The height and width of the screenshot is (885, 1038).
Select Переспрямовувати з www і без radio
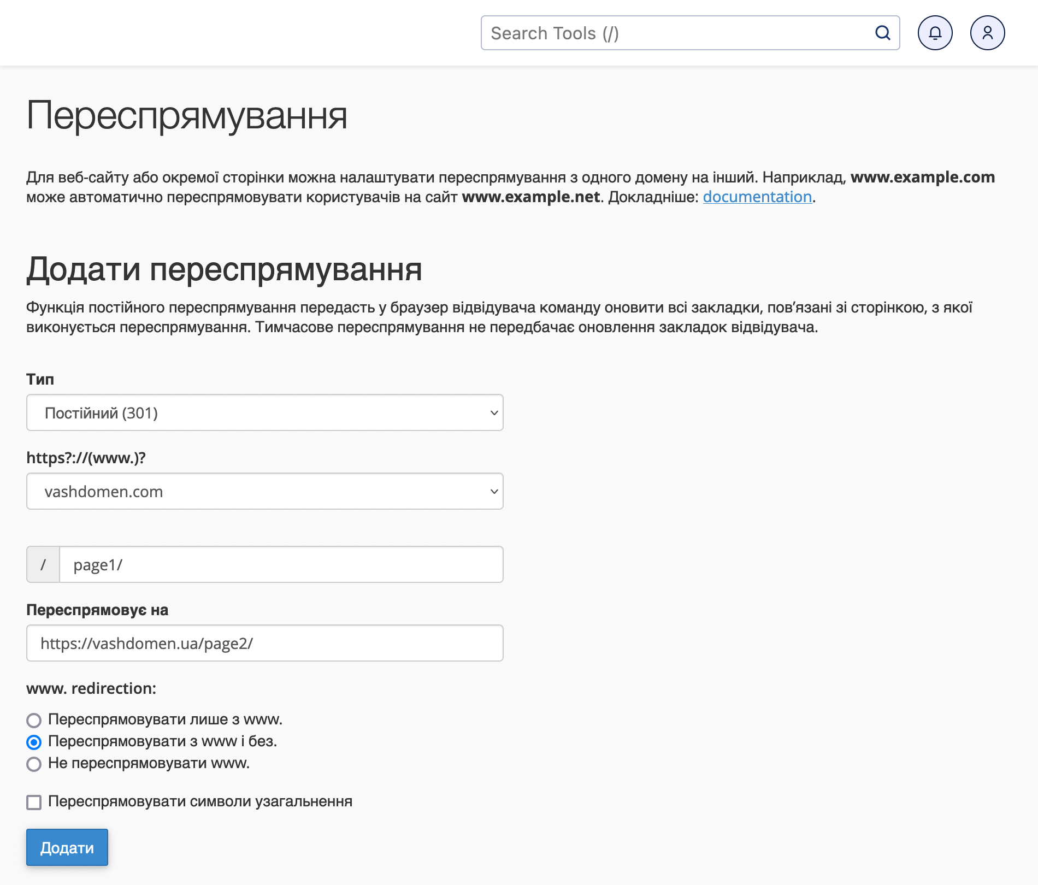pyautogui.click(x=34, y=742)
